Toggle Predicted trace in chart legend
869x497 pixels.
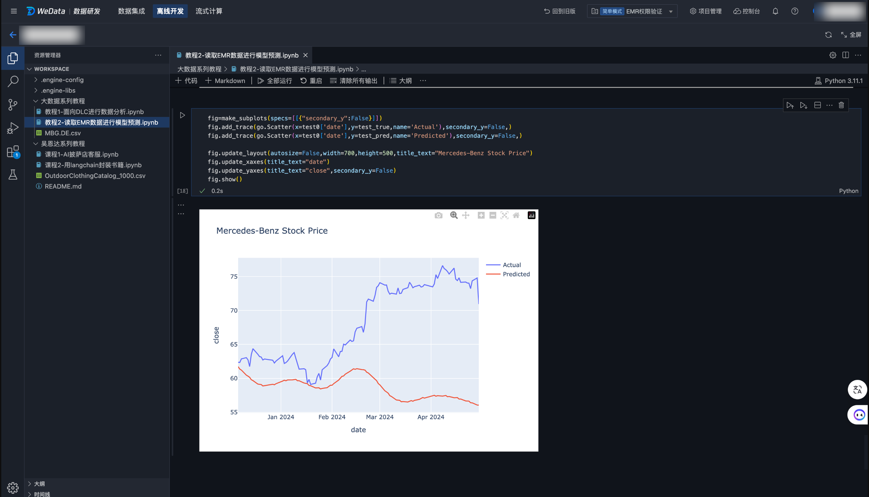point(515,274)
